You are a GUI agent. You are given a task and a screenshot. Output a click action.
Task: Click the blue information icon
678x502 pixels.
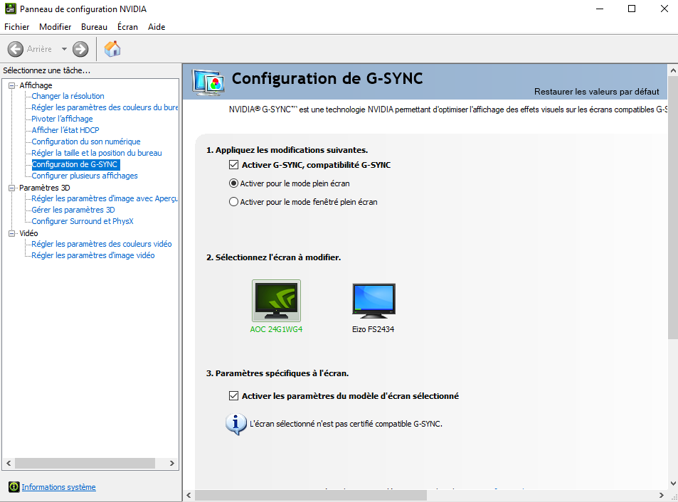click(x=235, y=424)
